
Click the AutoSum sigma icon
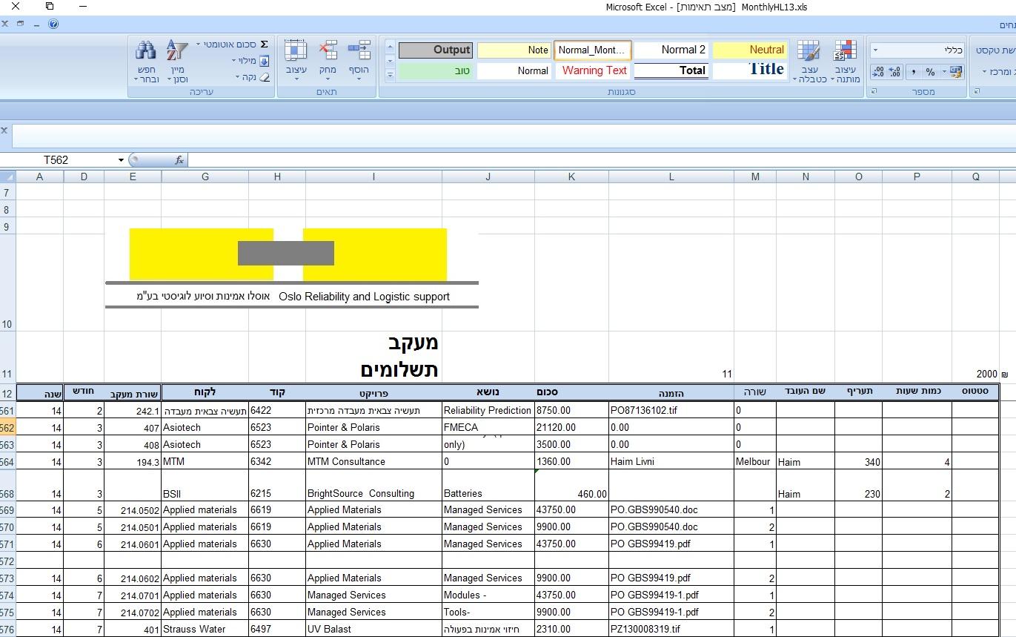[x=264, y=44]
